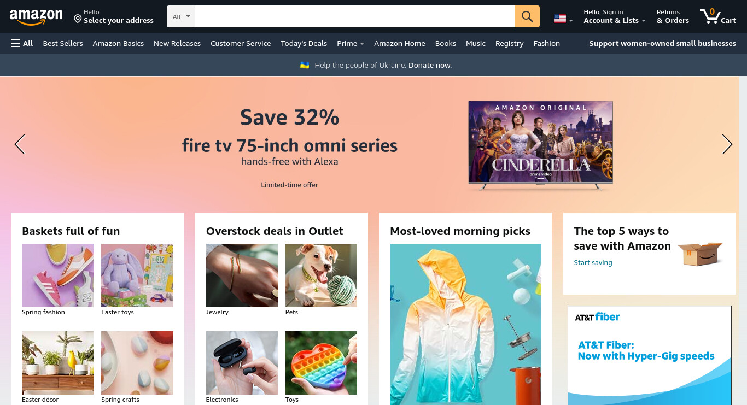
Task: Click the orange search magnifier button
Action: click(x=527, y=16)
